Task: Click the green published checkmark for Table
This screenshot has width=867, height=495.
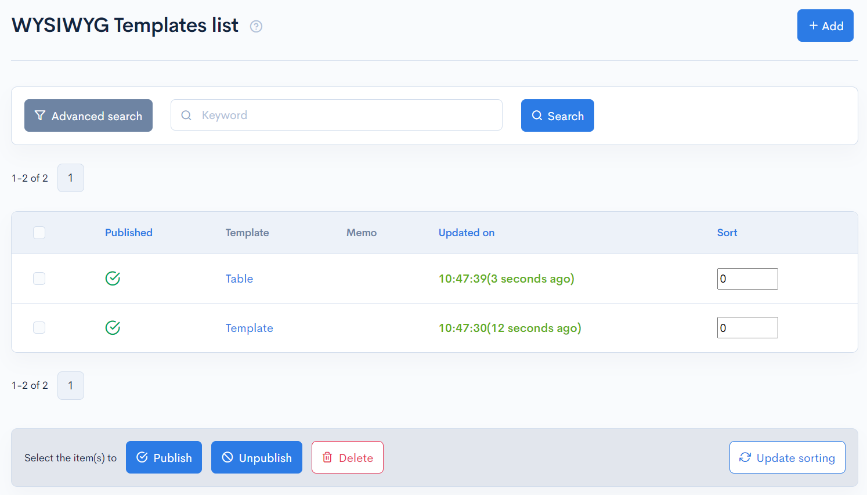Action: tap(113, 279)
